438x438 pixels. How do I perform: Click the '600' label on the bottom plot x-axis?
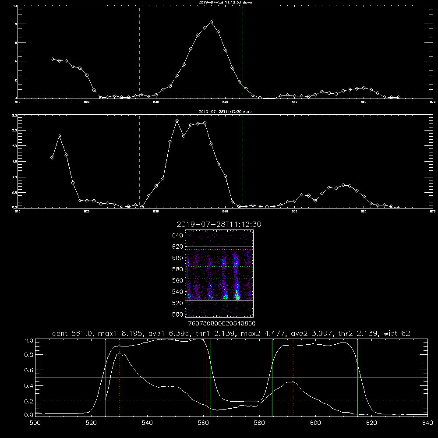click(x=316, y=423)
